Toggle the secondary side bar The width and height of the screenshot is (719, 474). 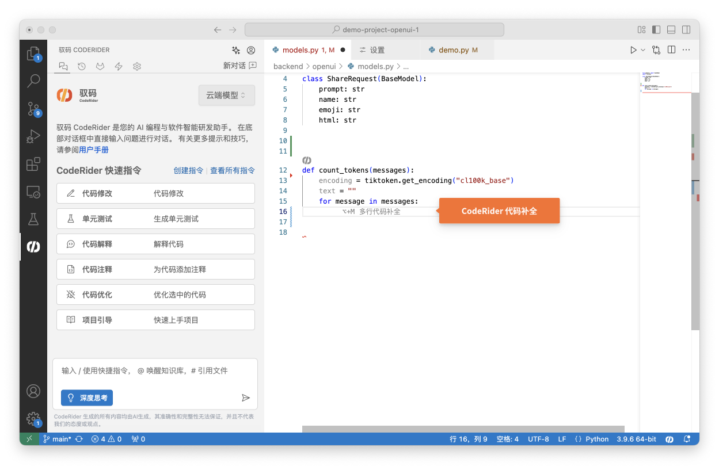pos(686,29)
